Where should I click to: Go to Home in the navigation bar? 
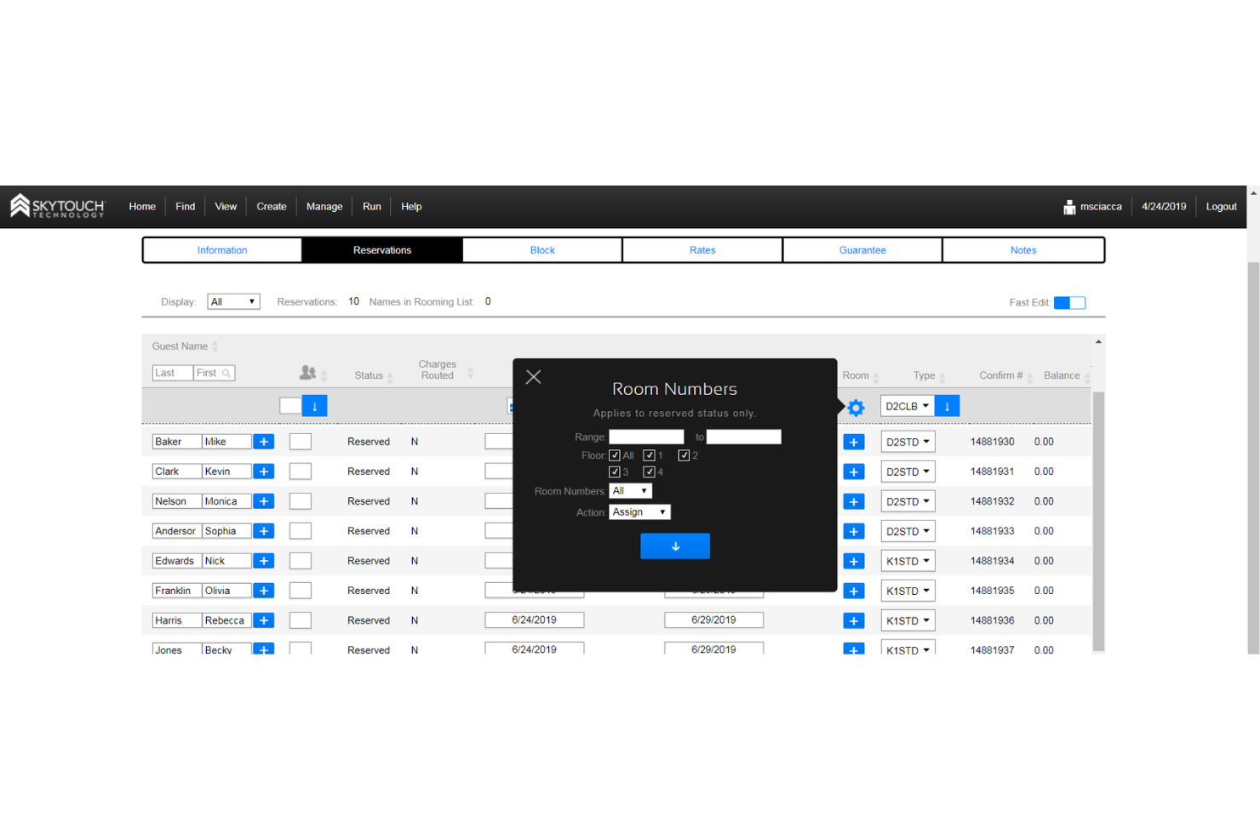(142, 207)
